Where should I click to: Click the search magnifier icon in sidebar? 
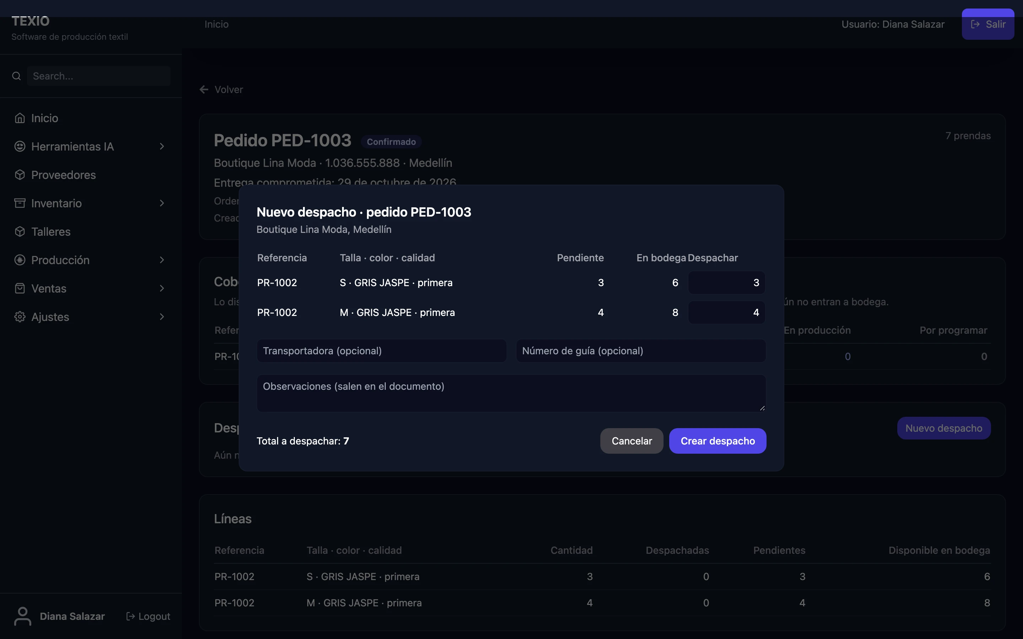[16, 76]
